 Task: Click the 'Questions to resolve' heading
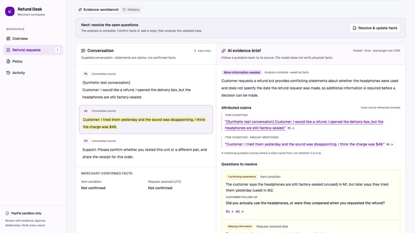tap(239, 164)
